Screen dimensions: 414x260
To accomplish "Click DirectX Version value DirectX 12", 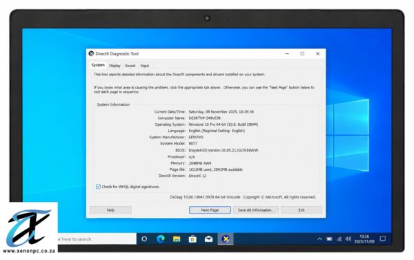I will (x=197, y=176).
